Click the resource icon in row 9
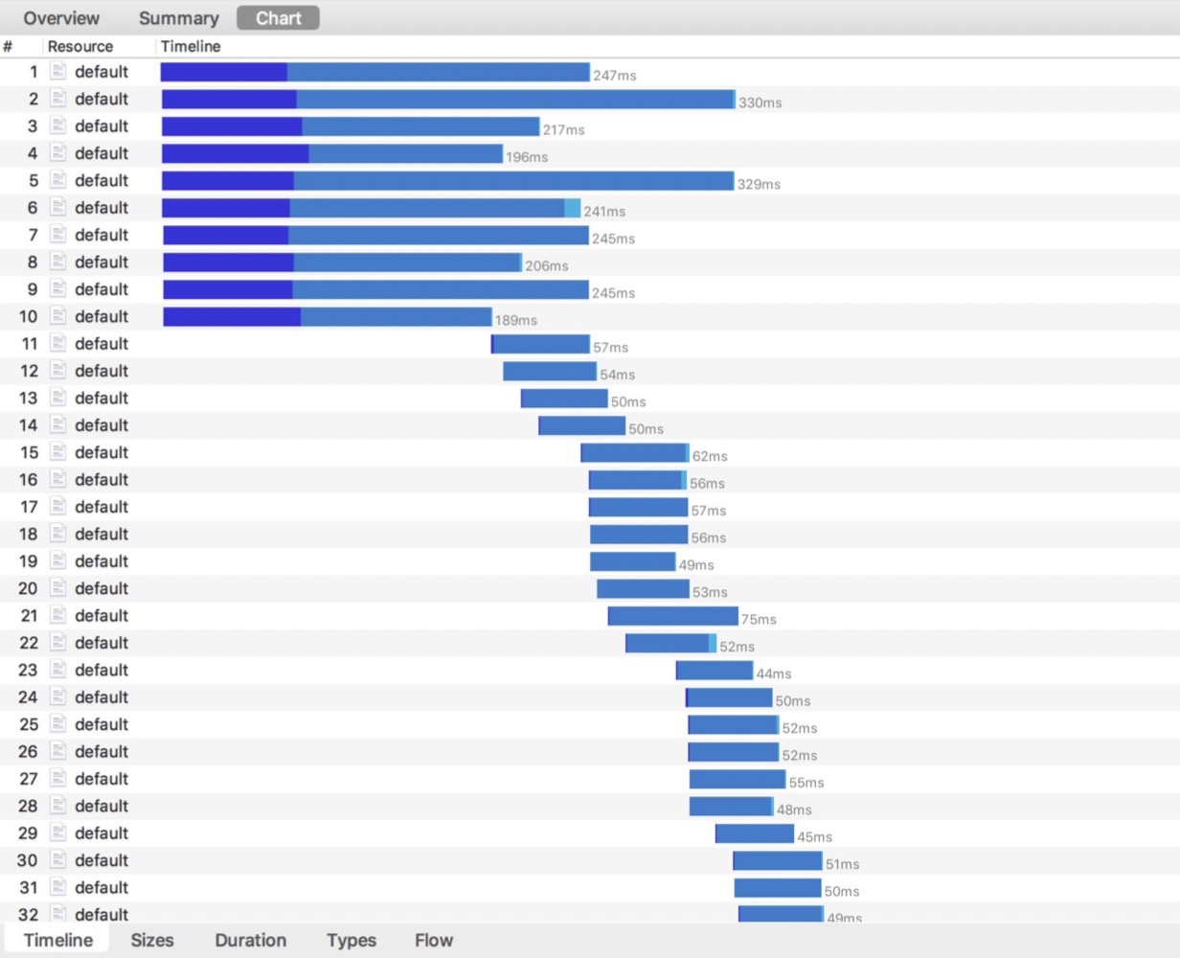Viewport: 1180px width, 958px height. tap(58, 288)
